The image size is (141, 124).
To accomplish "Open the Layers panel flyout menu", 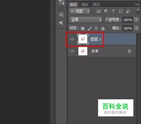I will click(x=137, y=4).
